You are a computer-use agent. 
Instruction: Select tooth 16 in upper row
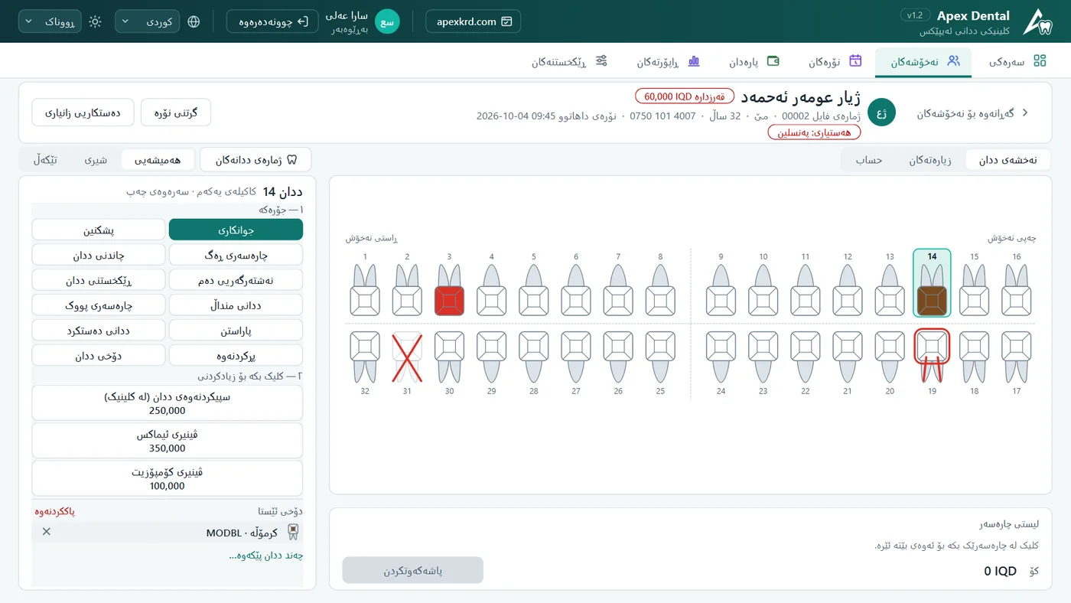click(x=1016, y=290)
